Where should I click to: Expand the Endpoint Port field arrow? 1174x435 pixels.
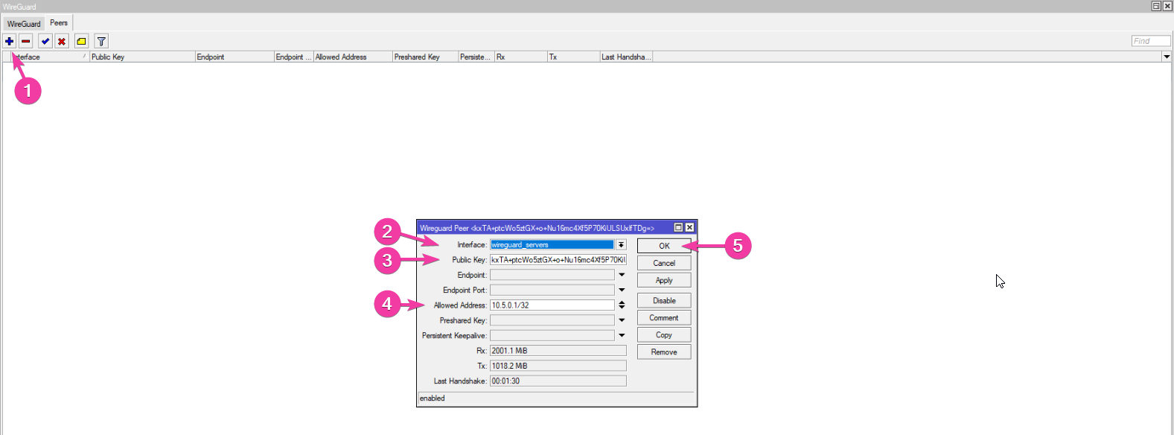[x=622, y=290]
